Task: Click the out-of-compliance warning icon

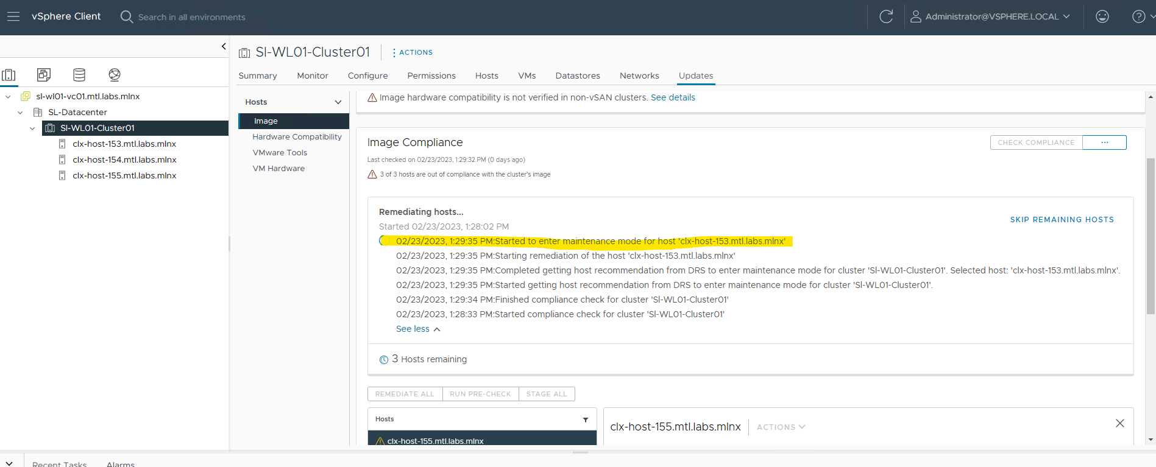Action: click(x=372, y=174)
